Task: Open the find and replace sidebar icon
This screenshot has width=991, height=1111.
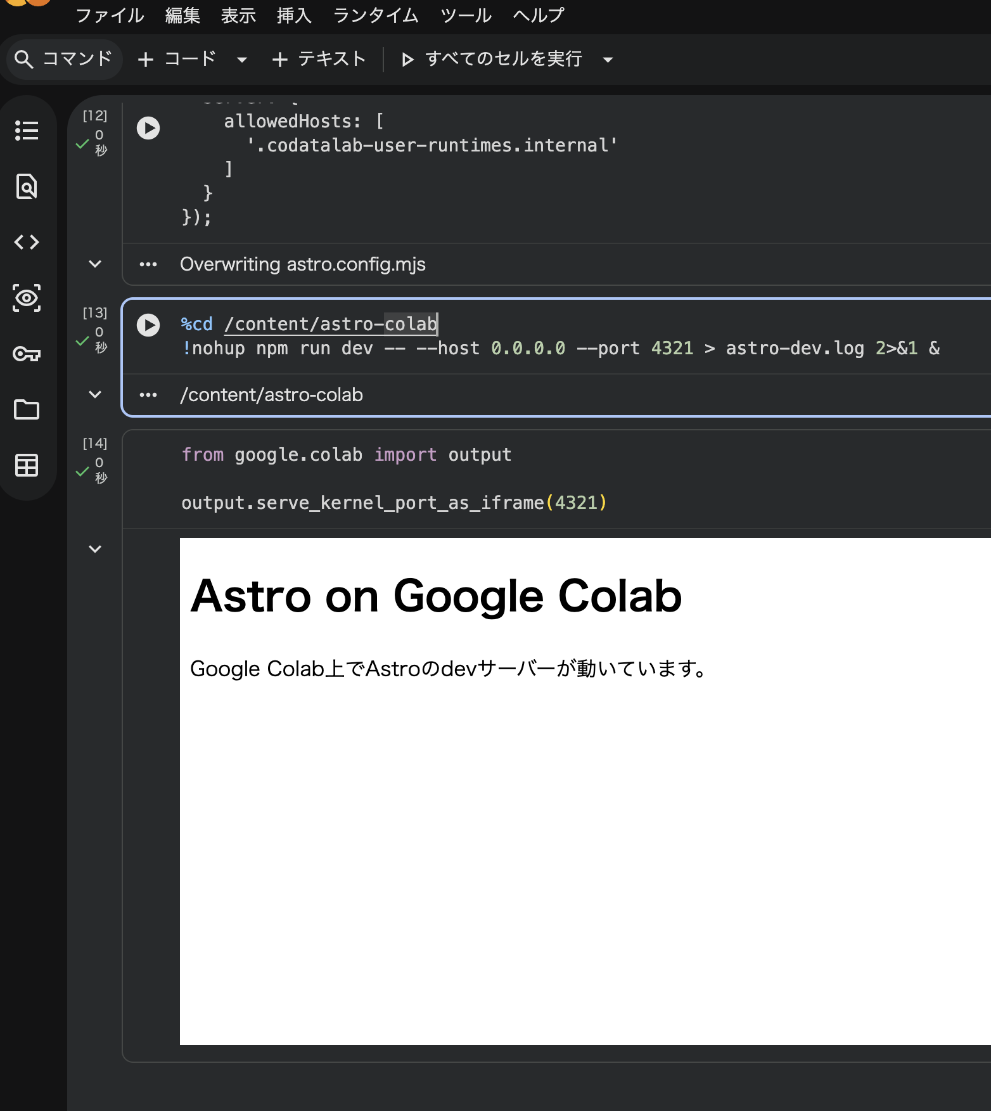Action: tap(27, 186)
